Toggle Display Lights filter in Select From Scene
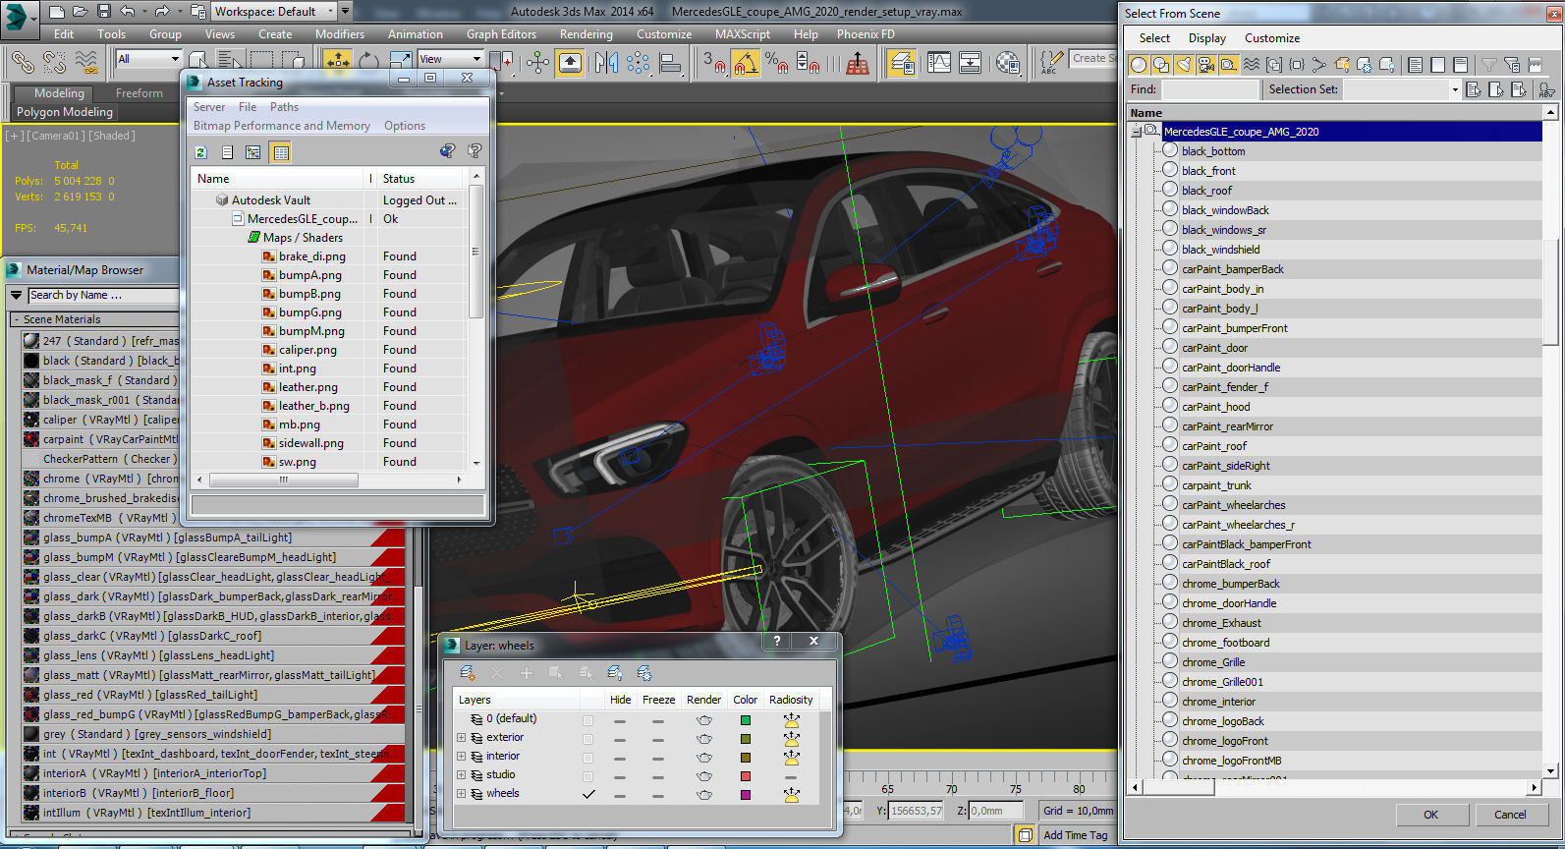 coord(1184,65)
